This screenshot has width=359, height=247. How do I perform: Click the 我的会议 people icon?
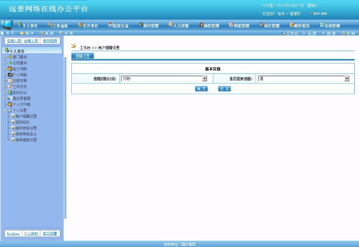point(10,92)
